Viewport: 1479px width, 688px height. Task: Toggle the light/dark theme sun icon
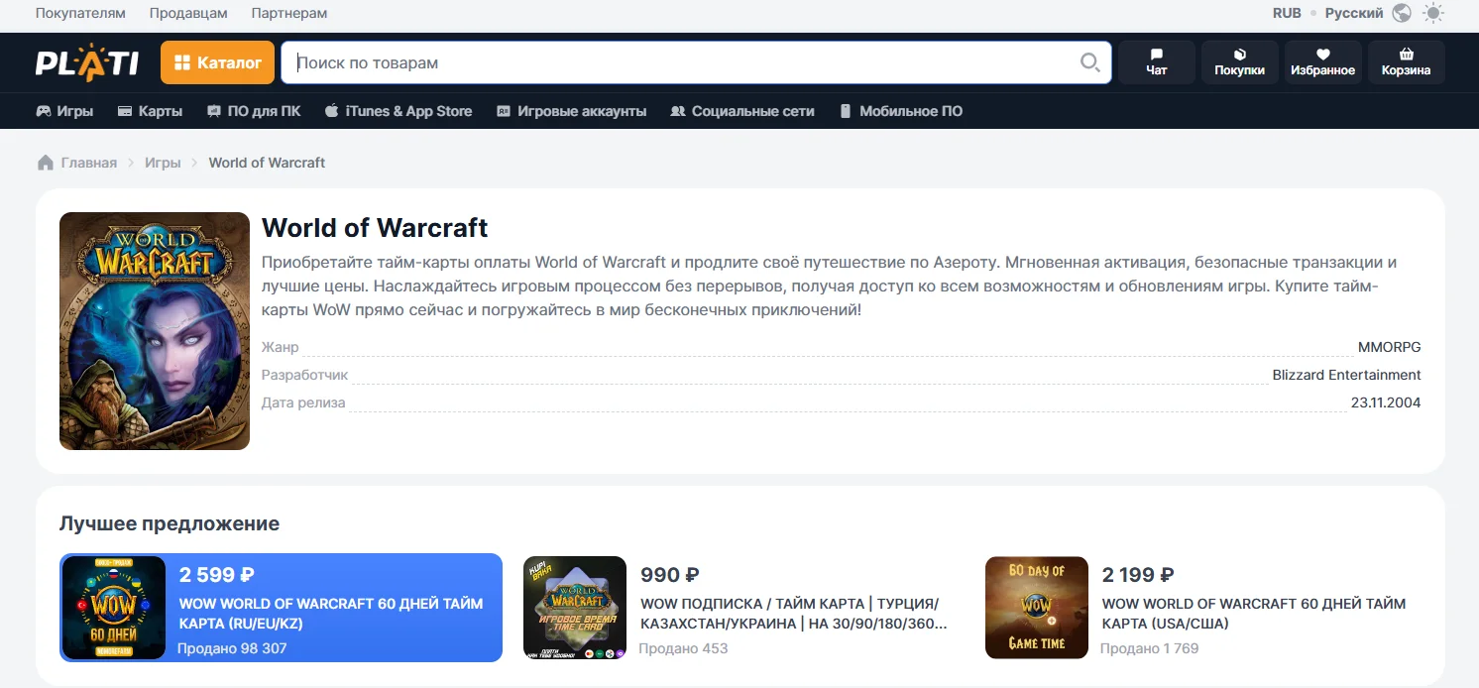(x=1433, y=13)
